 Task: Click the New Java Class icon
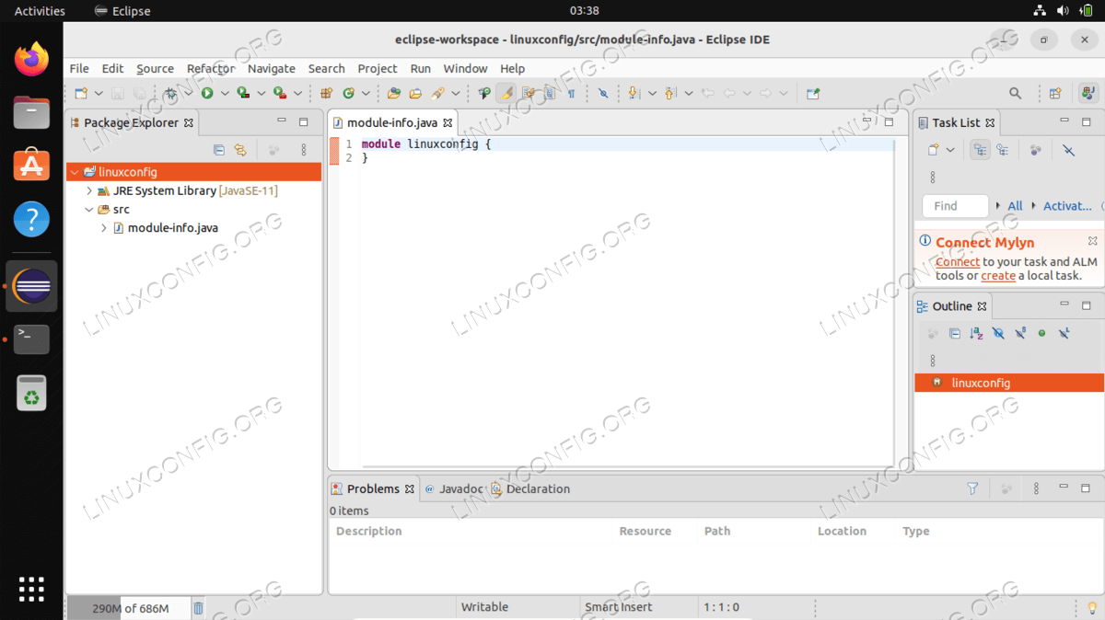click(349, 93)
